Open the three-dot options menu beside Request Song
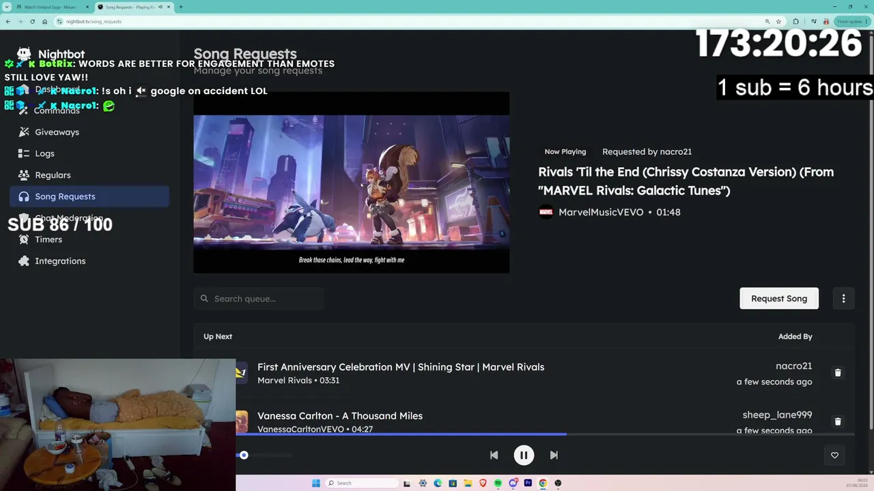This screenshot has height=491, width=874. tap(843, 299)
